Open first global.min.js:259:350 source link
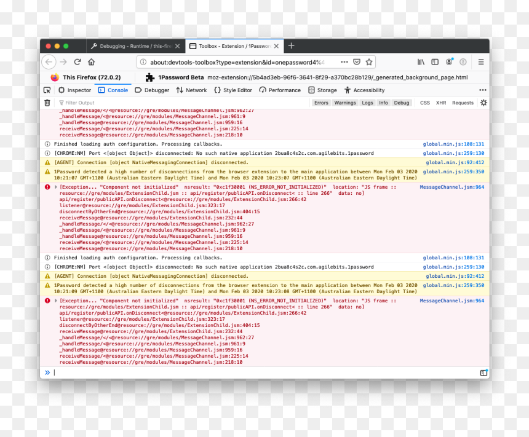The height and width of the screenshot is (437, 529). (x=453, y=171)
